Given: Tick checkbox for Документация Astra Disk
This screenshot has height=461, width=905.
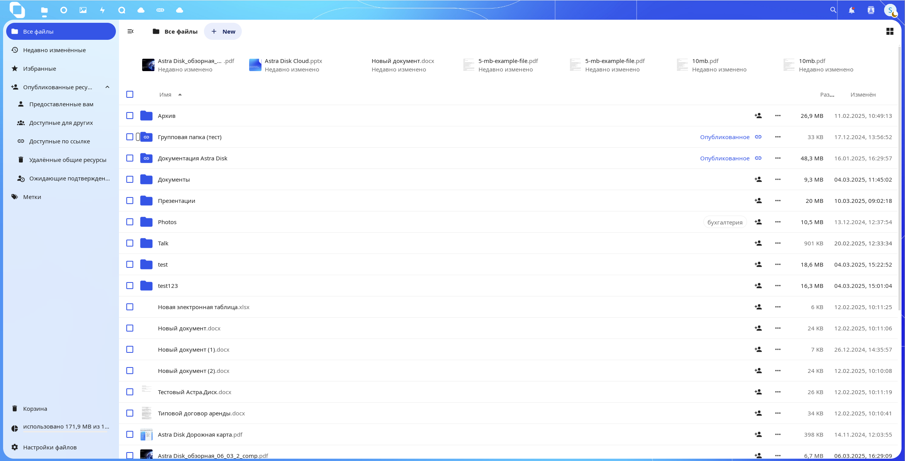Looking at the screenshot, I should tap(130, 158).
